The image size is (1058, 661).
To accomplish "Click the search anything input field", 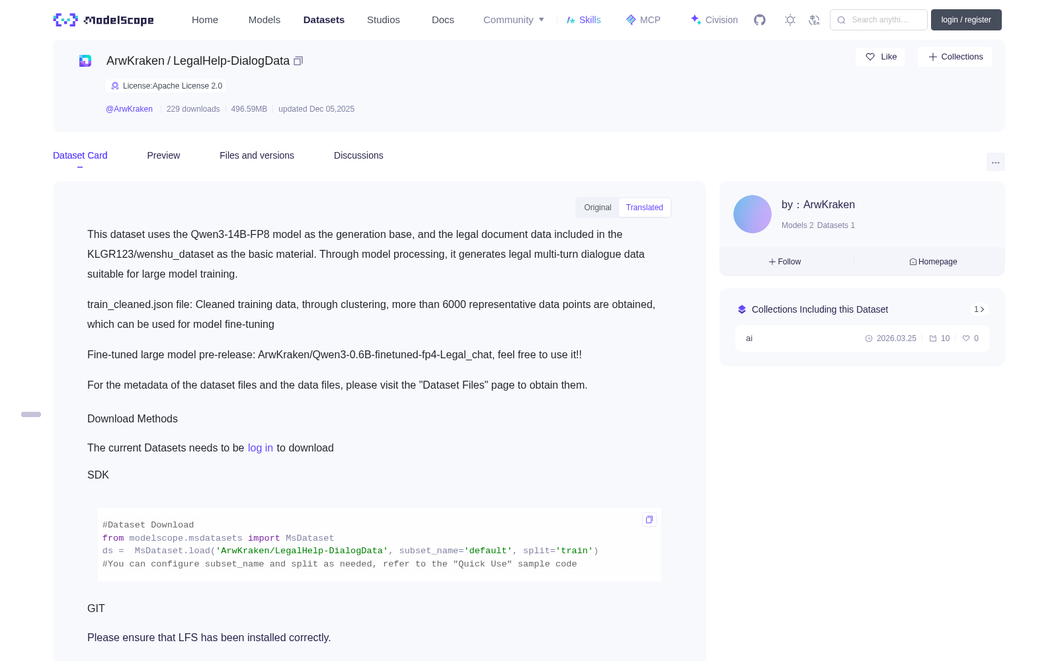I will 879,20.
